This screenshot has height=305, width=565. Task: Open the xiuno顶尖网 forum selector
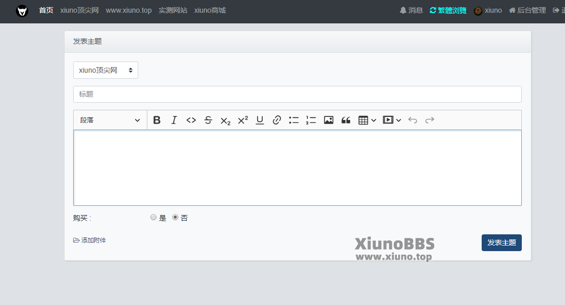coord(106,70)
